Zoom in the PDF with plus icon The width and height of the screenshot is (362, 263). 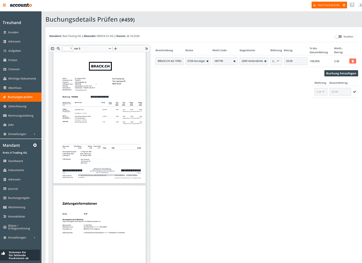[116, 48]
